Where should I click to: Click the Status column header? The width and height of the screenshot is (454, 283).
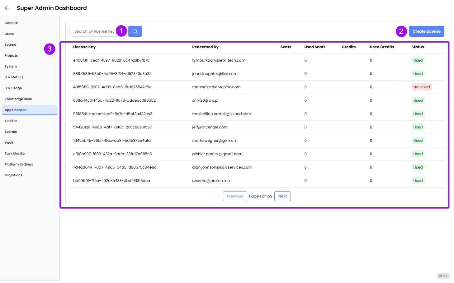click(x=417, y=47)
